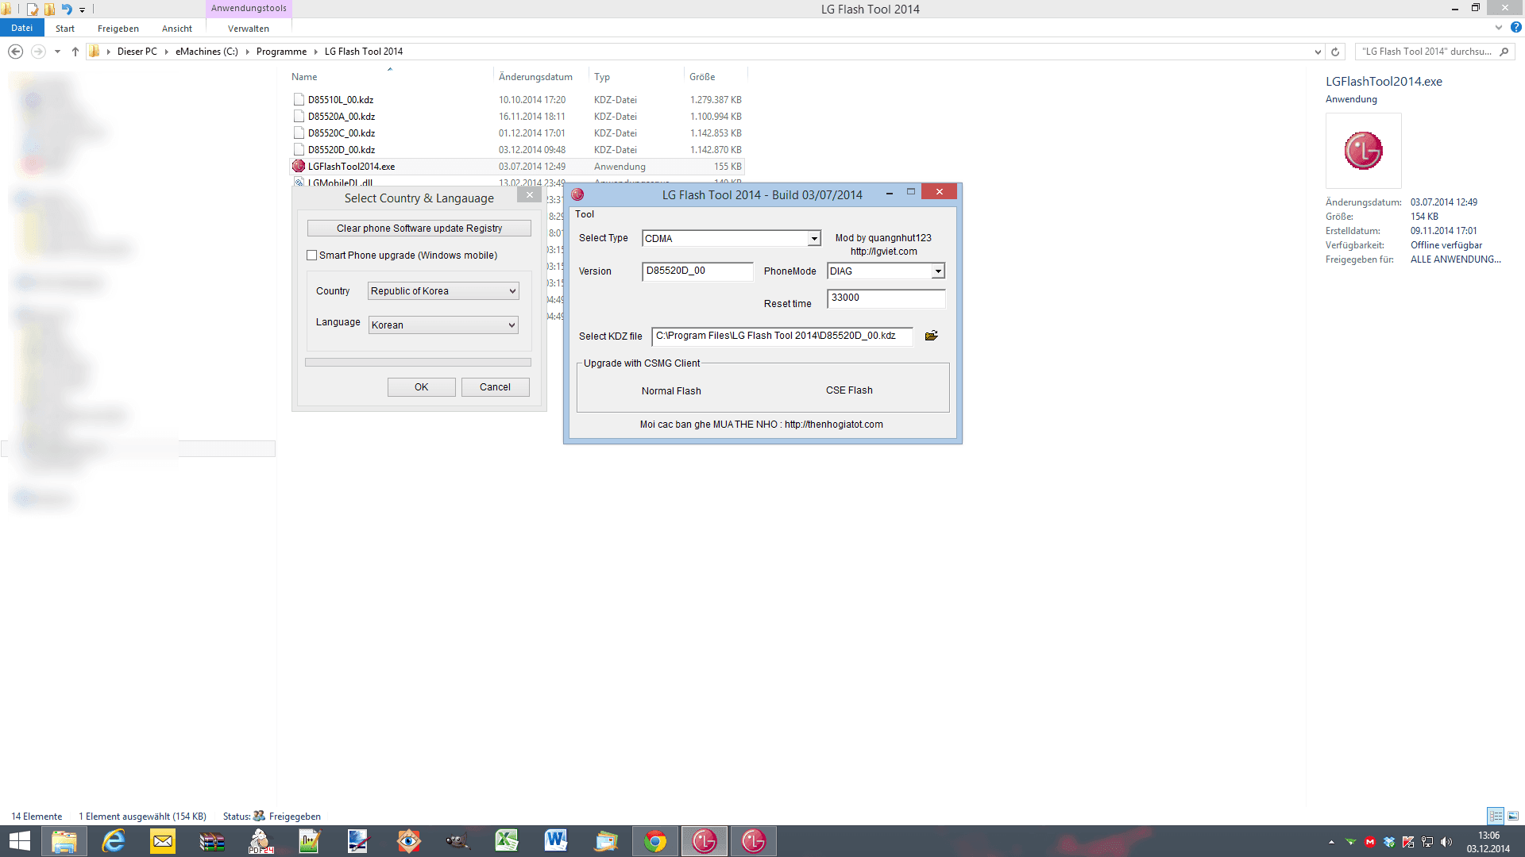Image resolution: width=1525 pixels, height=857 pixels.
Task: Click the second LG Flash Tool taskbar button
Action: pyautogui.click(x=754, y=841)
